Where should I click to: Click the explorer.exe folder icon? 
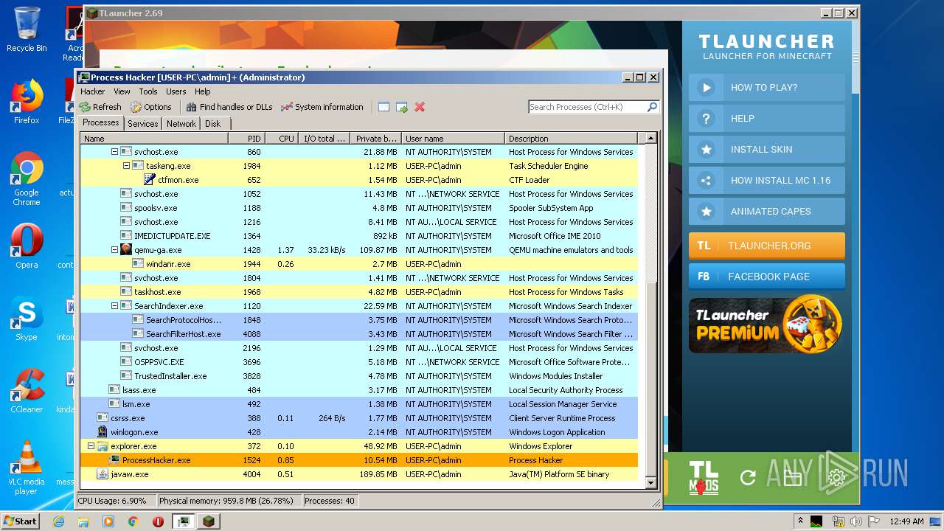103,446
